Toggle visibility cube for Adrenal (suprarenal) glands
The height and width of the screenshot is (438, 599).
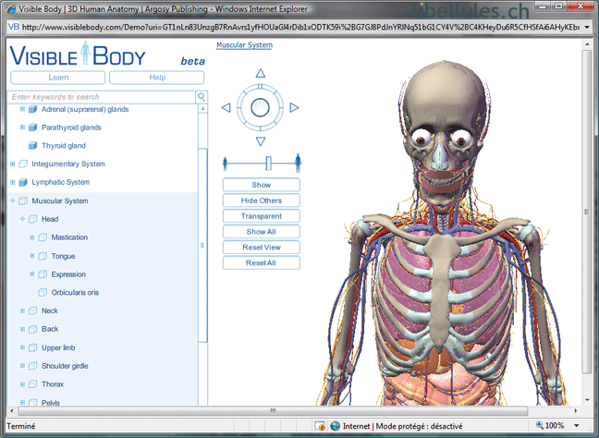(x=33, y=110)
